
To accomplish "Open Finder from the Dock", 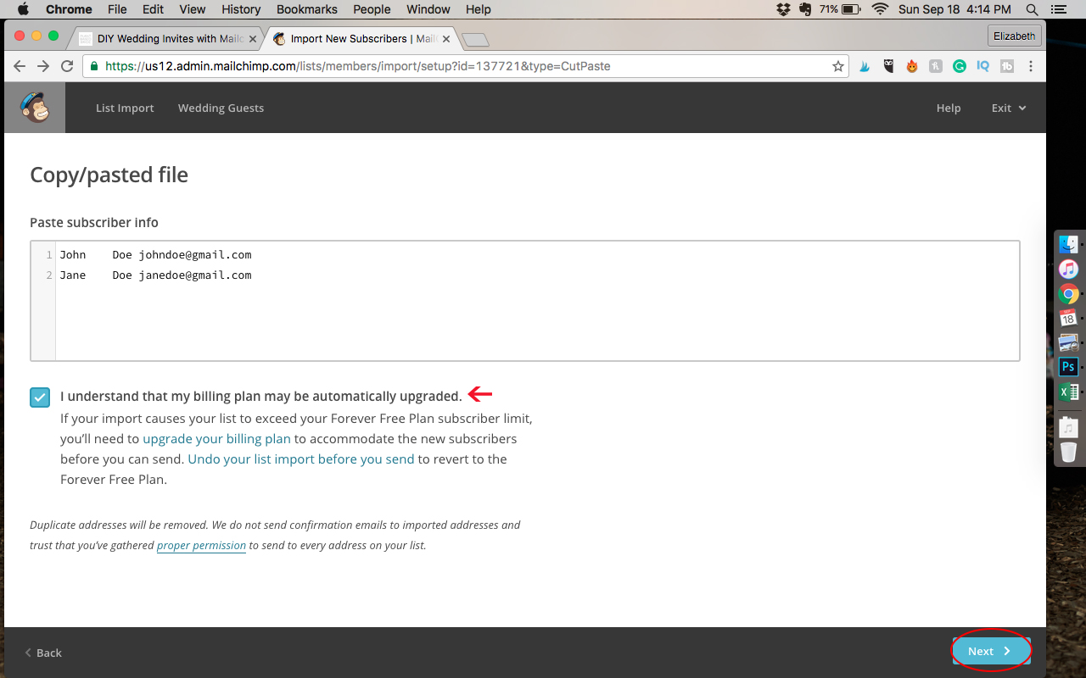I will (x=1068, y=244).
